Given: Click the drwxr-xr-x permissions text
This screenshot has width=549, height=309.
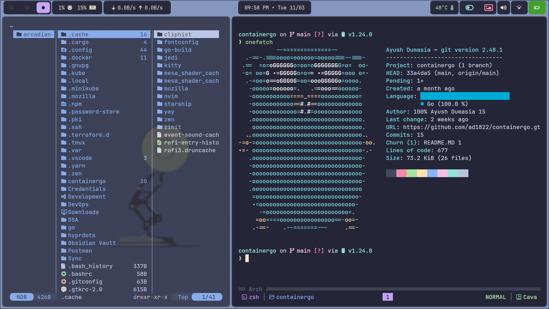Looking at the screenshot, I should click(x=150, y=297).
